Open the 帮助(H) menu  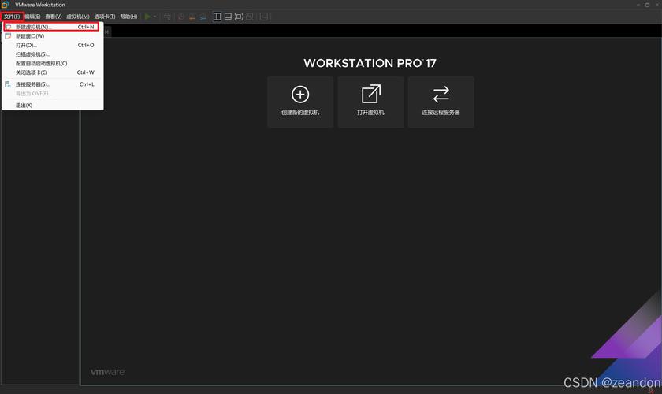pos(128,17)
